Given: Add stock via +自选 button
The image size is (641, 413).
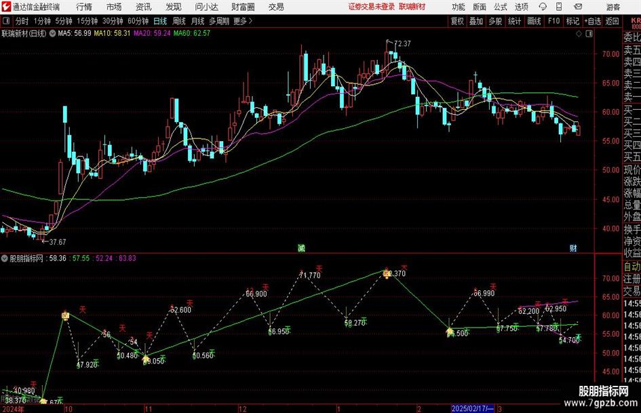Looking at the screenshot, I should [x=592, y=21].
